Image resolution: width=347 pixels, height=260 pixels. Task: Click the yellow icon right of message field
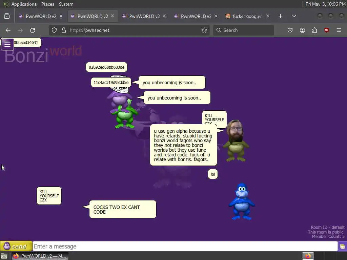(342, 246)
